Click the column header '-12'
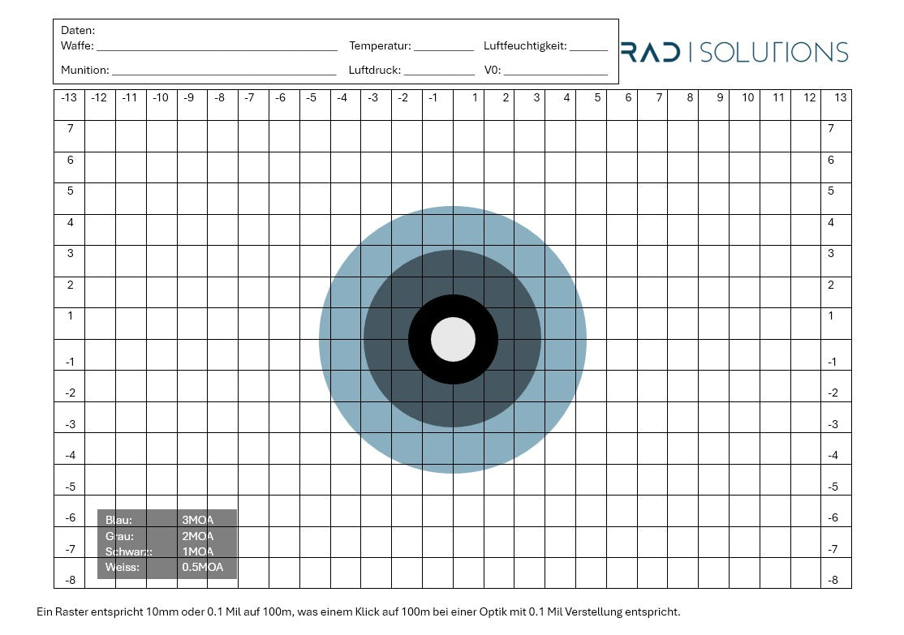The image size is (904, 635). click(x=99, y=97)
